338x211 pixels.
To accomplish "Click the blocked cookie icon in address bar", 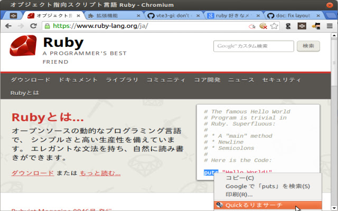I will pos(263,26).
